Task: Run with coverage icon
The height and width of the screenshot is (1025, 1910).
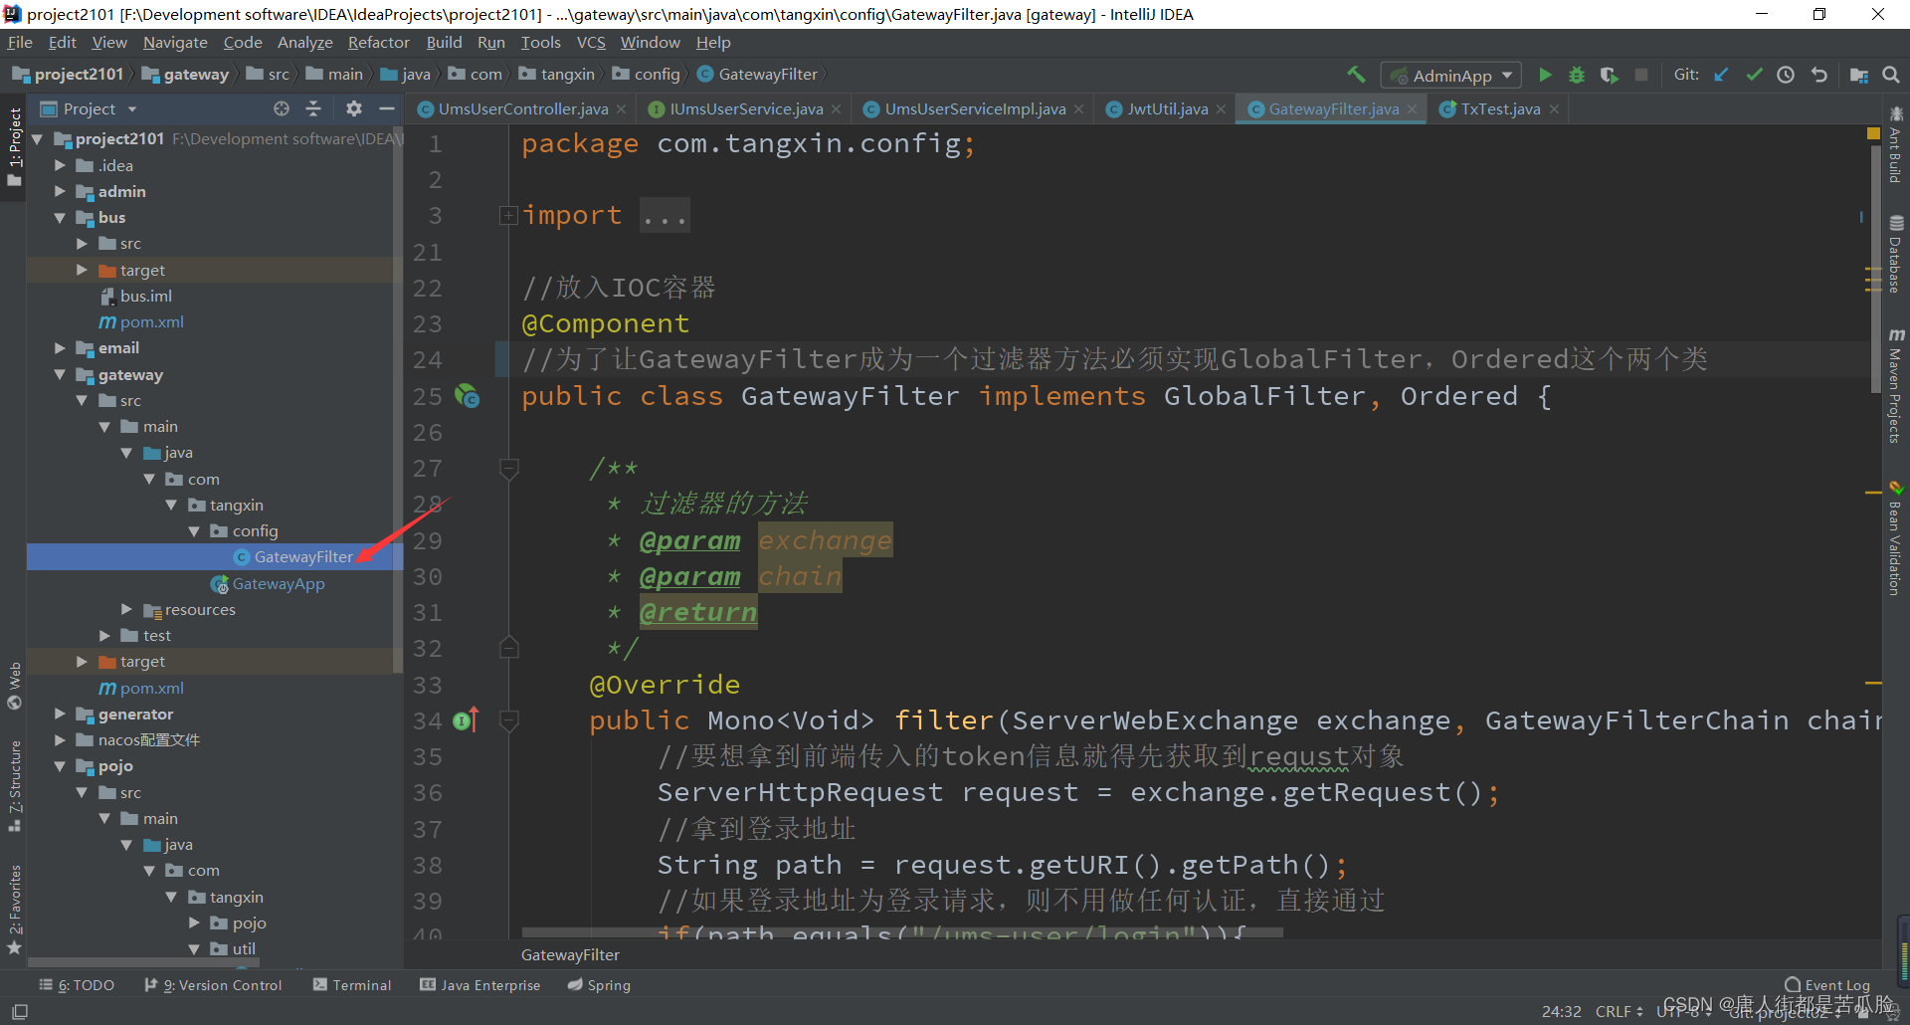Action: pyautogui.click(x=1609, y=75)
